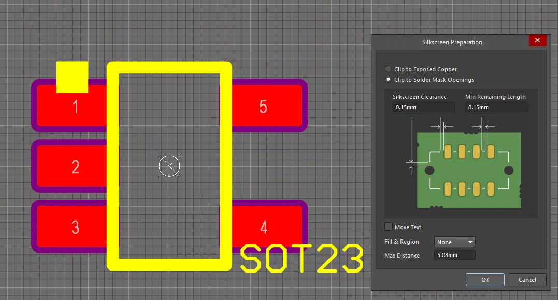
Task: Select Clip to Exposed Copper option
Action: (389, 69)
